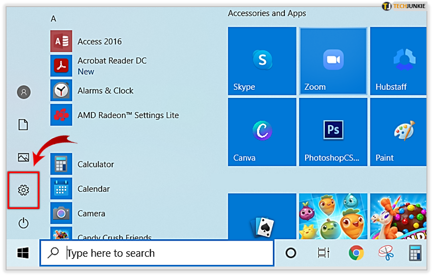Image resolution: width=433 pixels, height=276 pixels.
Task: Click the Power icon in sidebar
Action: click(x=23, y=223)
